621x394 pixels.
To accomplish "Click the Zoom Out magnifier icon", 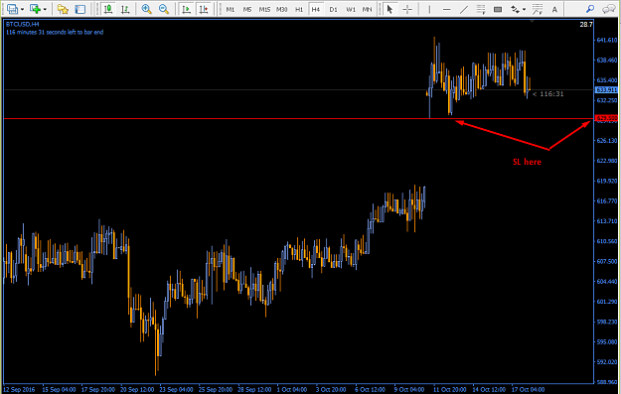I will click(x=164, y=9).
